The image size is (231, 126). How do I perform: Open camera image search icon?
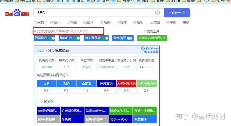tap(157, 13)
